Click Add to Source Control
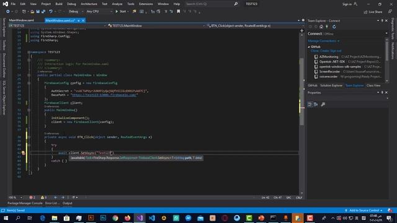The width and height of the screenshot is (397, 223). pyautogui.click(x=364, y=211)
